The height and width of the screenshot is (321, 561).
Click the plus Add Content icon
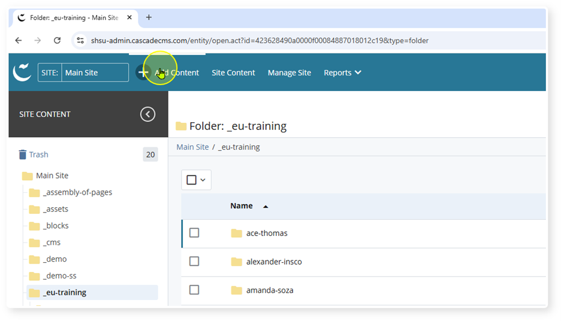(x=143, y=72)
